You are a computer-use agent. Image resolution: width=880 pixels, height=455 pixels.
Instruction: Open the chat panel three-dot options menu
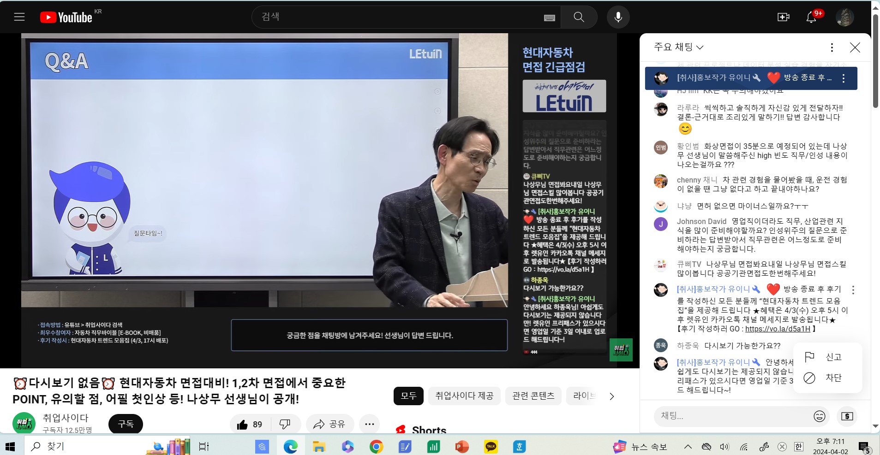tap(832, 47)
